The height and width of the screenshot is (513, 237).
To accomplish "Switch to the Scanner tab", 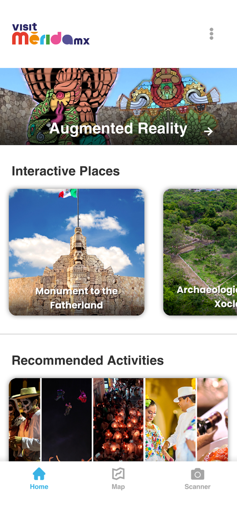I will click(x=197, y=479).
